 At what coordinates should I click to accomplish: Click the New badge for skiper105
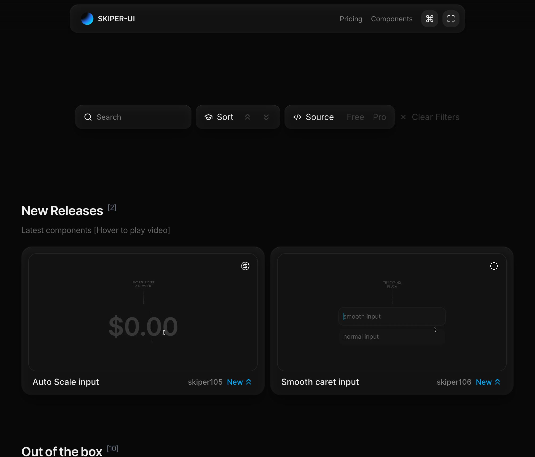point(235,382)
